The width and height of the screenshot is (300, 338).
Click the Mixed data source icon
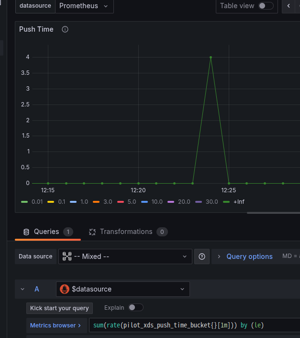(x=67, y=256)
